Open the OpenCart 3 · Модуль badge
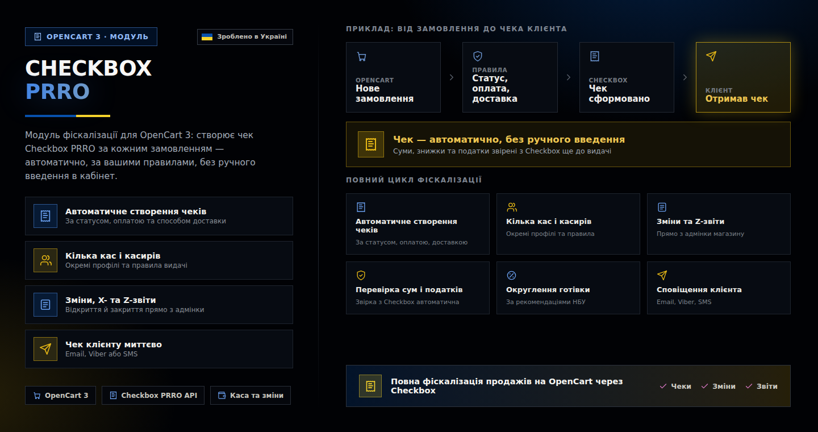Viewport: 818px width, 432px height. coord(91,37)
